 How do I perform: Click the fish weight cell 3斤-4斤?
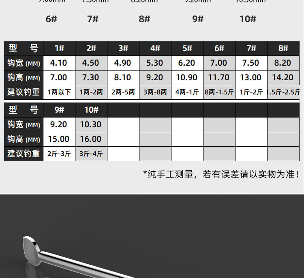pos(91,154)
